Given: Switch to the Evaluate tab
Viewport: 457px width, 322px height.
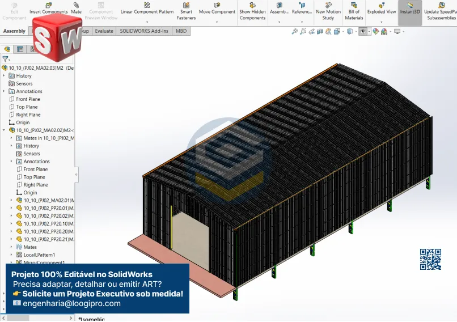Looking at the screenshot, I should (104, 31).
